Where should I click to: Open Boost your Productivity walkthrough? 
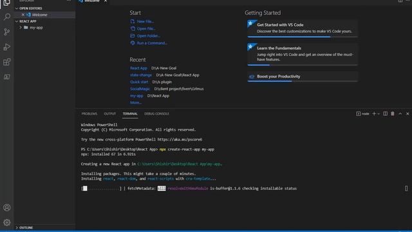tap(303, 76)
